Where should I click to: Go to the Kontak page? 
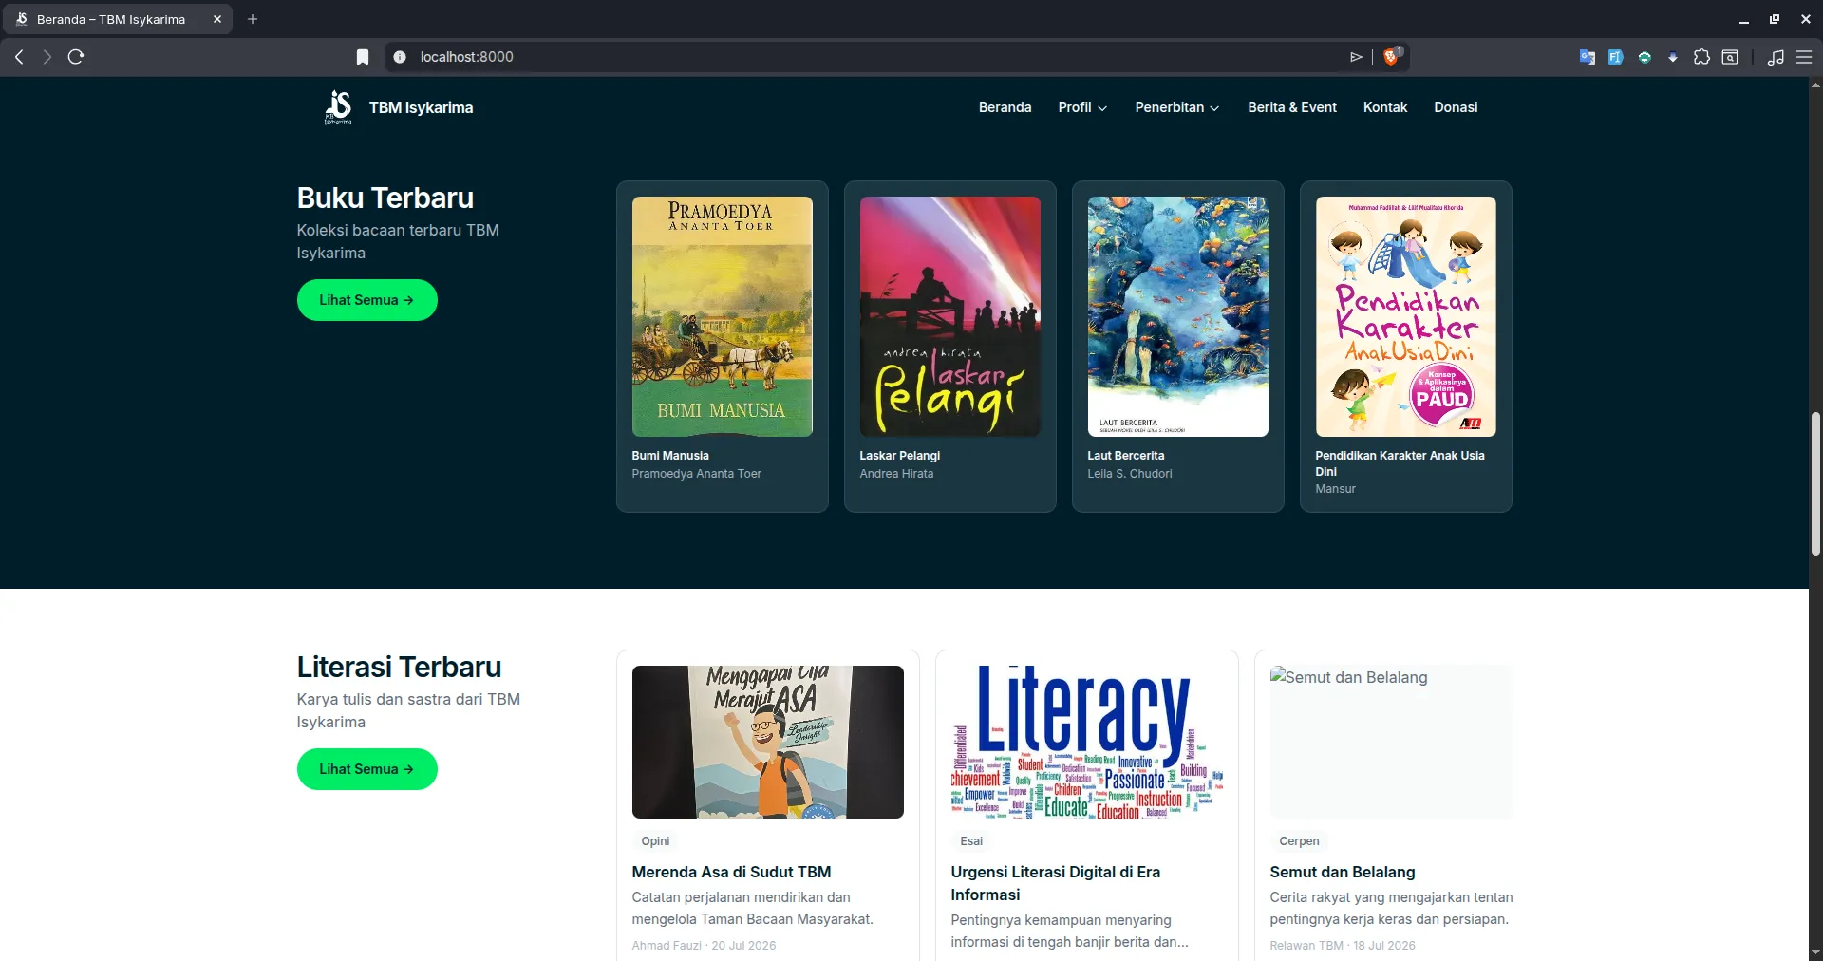[1385, 107]
